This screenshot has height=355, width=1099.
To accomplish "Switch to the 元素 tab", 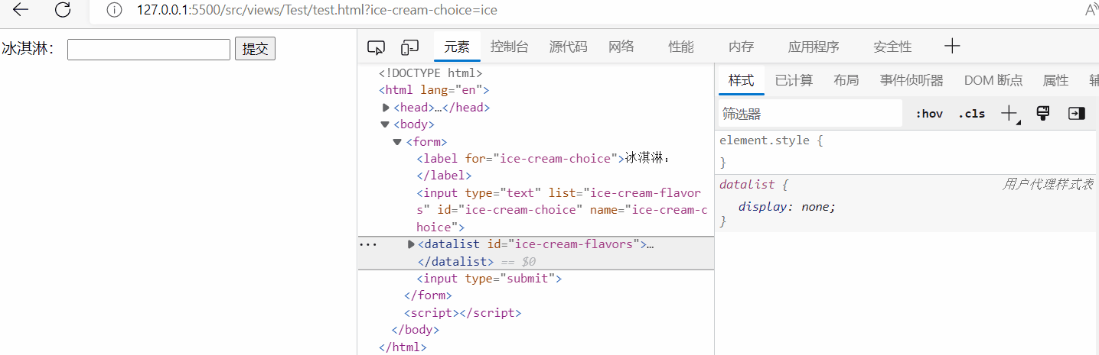I will pyautogui.click(x=457, y=47).
